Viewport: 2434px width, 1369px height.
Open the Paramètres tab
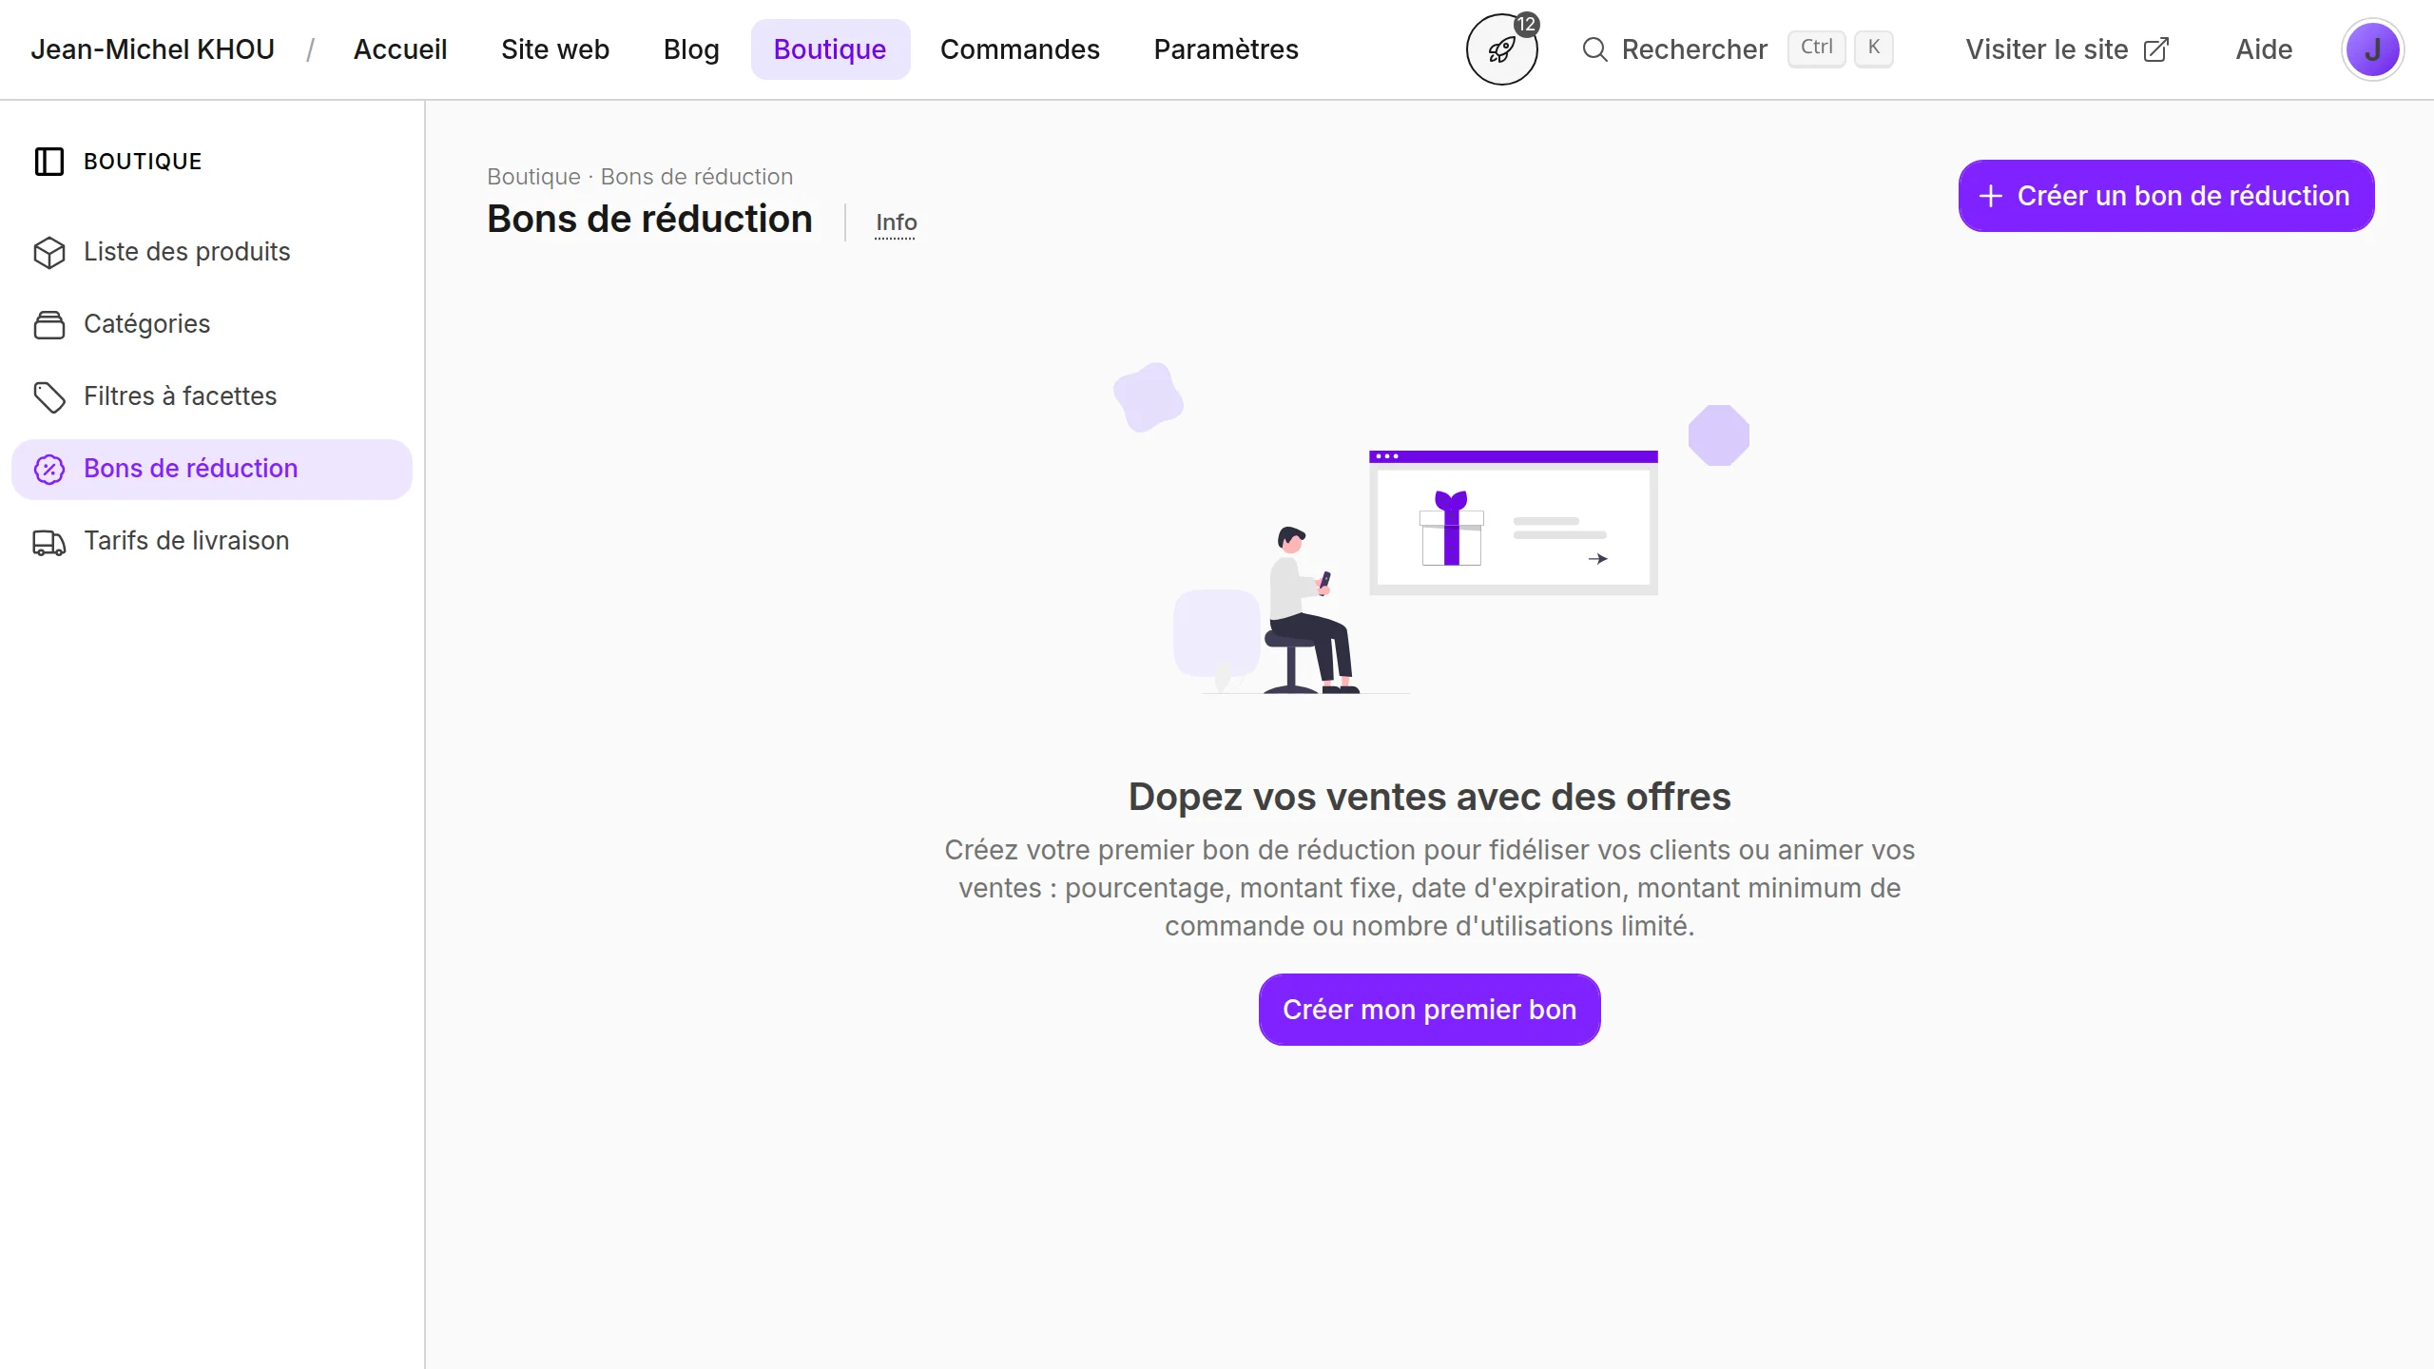[x=1226, y=49]
